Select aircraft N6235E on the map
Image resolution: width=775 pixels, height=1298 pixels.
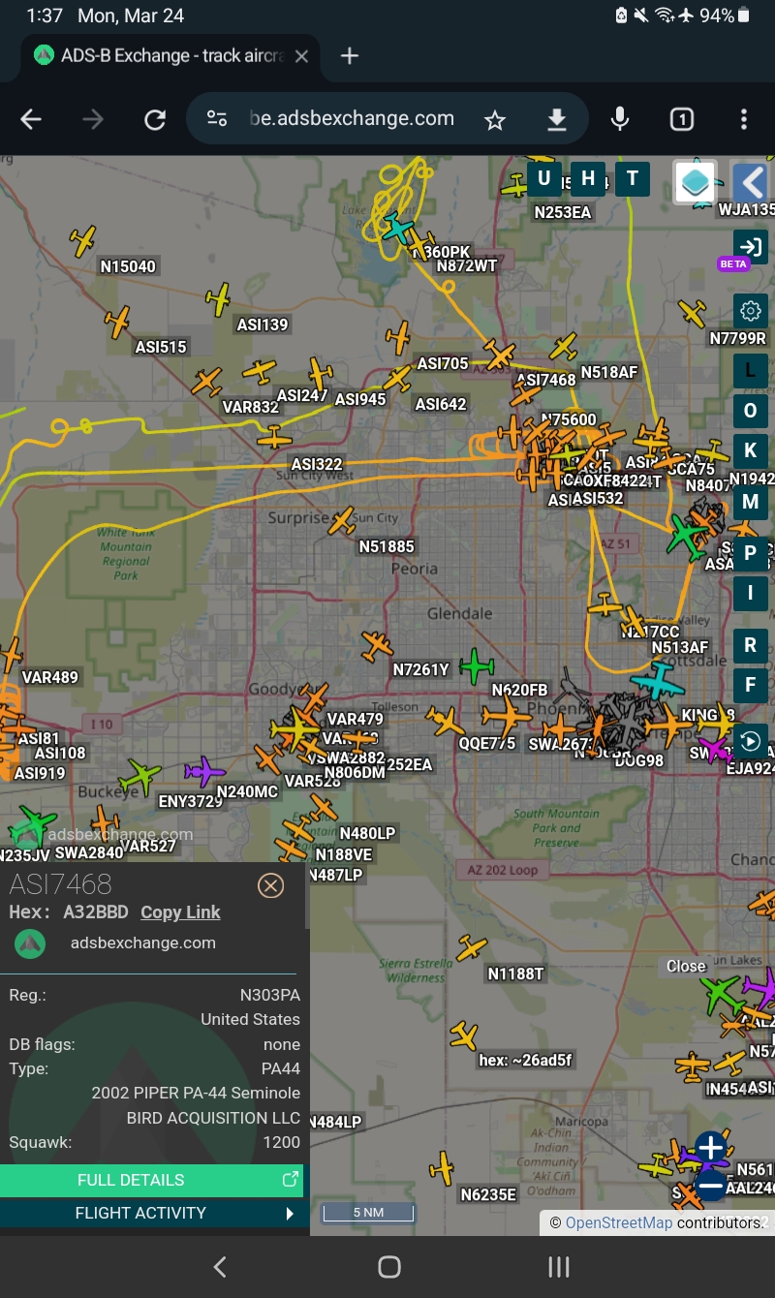pyautogui.click(x=443, y=1167)
